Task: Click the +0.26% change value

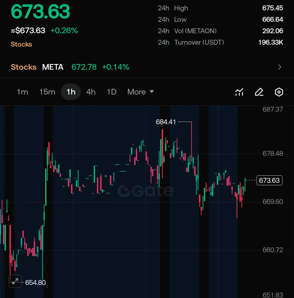Action: click(x=64, y=31)
